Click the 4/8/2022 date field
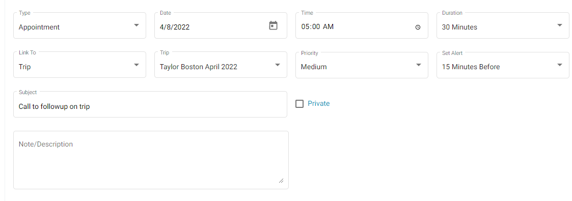Screen dimensions: 572x201 click(221, 25)
